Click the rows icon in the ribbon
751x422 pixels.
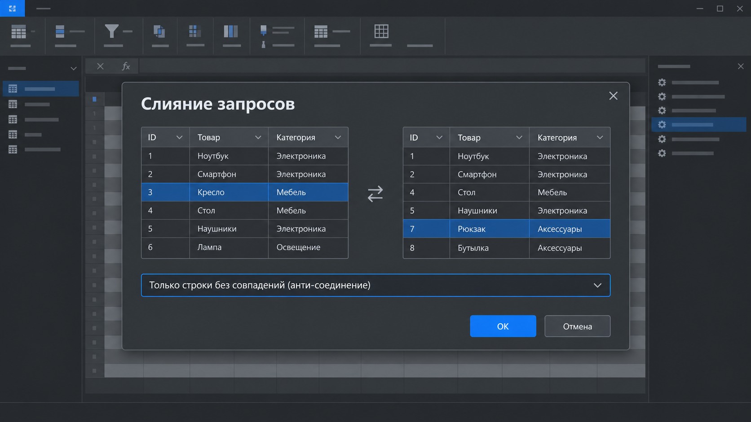[x=60, y=31]
